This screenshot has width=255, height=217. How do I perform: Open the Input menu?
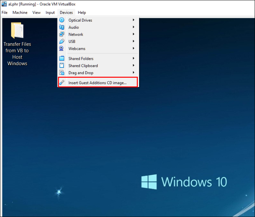[x=50, y=13]
